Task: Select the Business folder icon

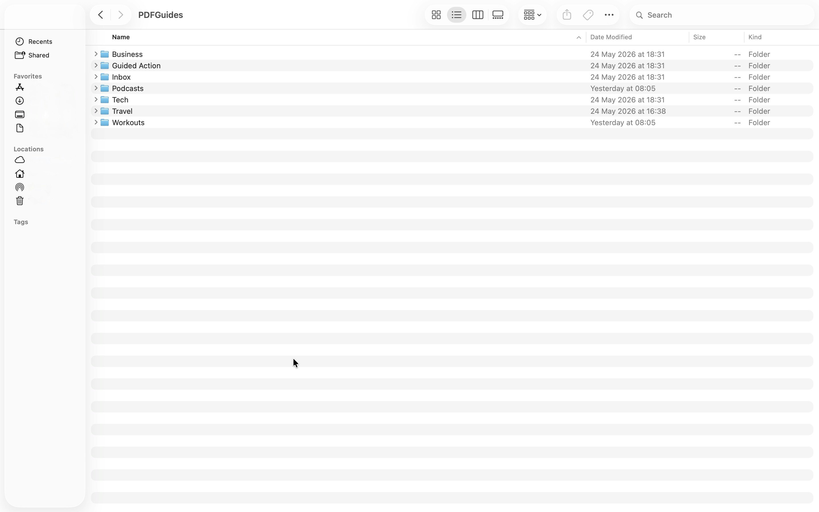Action: pyautogui.click(x=105, y=54)
